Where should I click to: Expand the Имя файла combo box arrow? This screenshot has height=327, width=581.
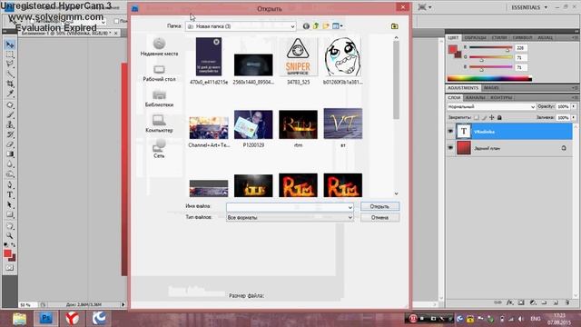[350, 207]
